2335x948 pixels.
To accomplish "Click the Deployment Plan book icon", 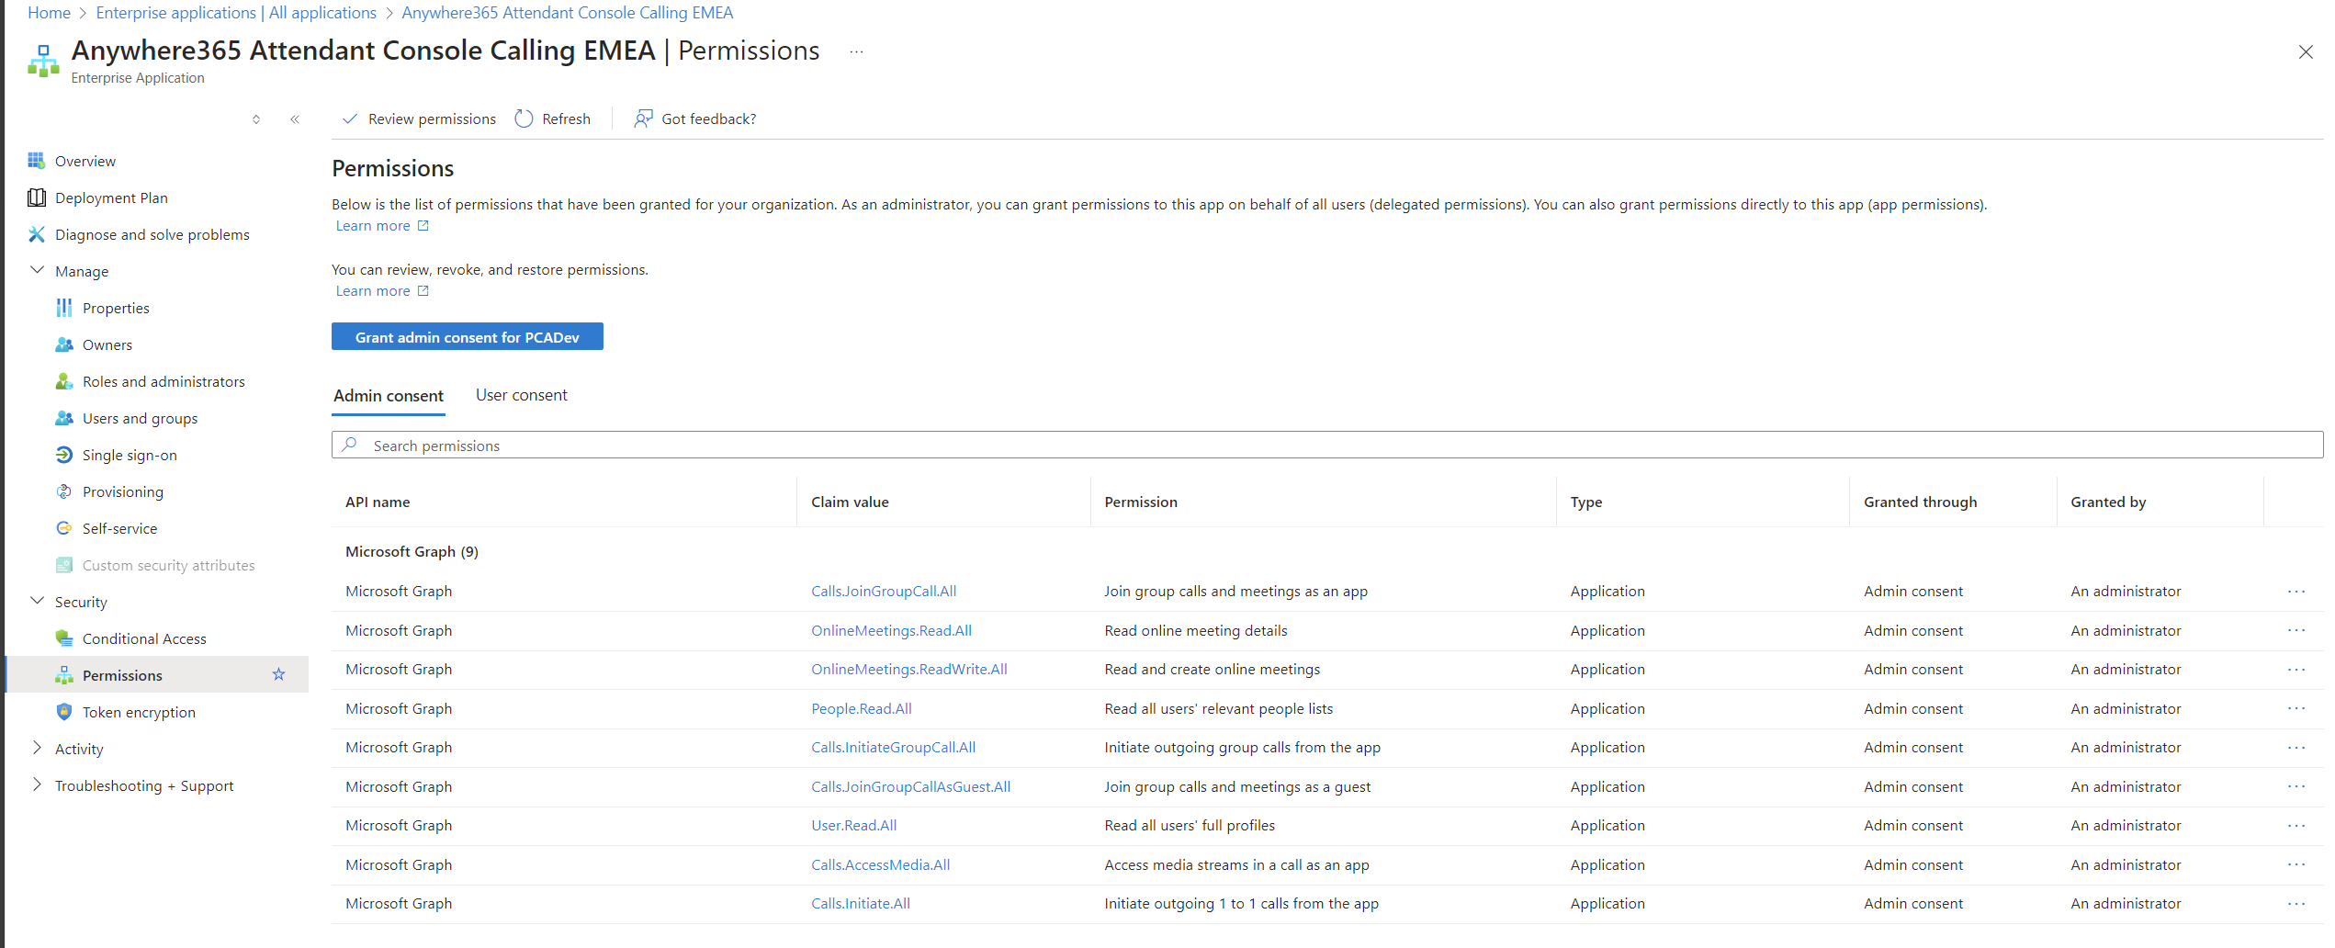I will (36, 197).
